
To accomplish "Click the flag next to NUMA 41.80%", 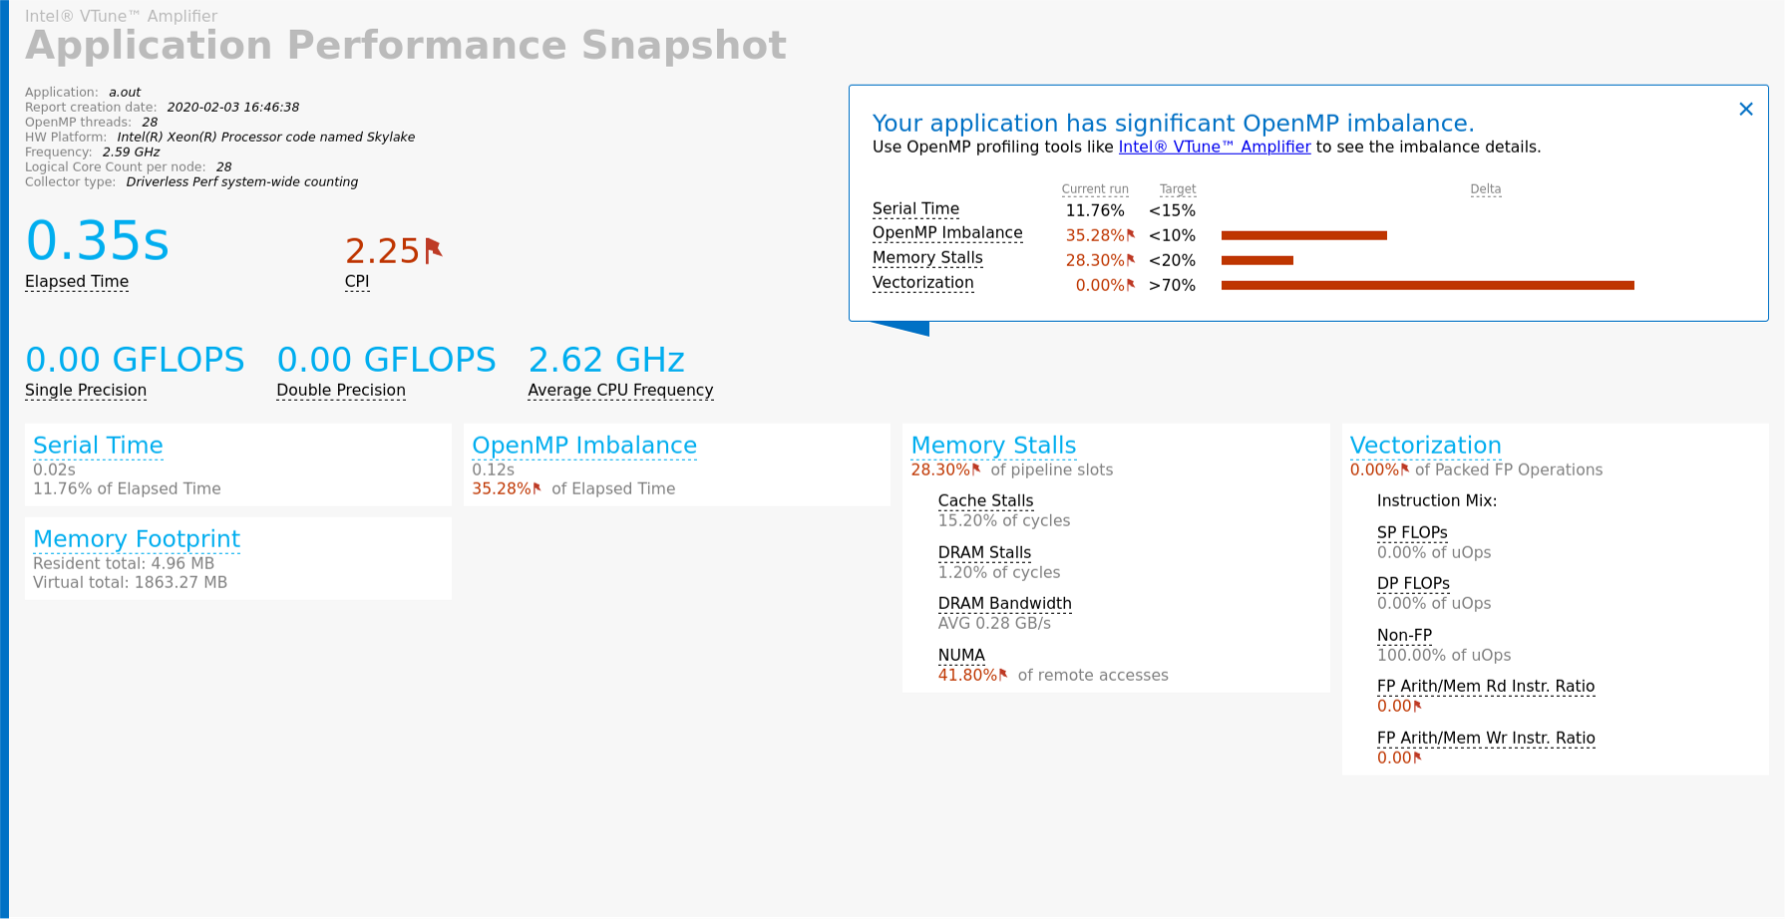I will (x=1003, y=675).
